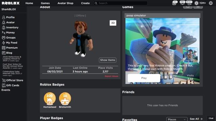Open the Chat panel button
Screen dimensions: 216x121
[x=211, y=118]
